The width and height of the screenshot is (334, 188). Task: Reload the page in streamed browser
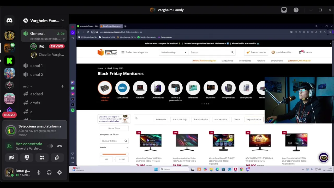point(88,32)
